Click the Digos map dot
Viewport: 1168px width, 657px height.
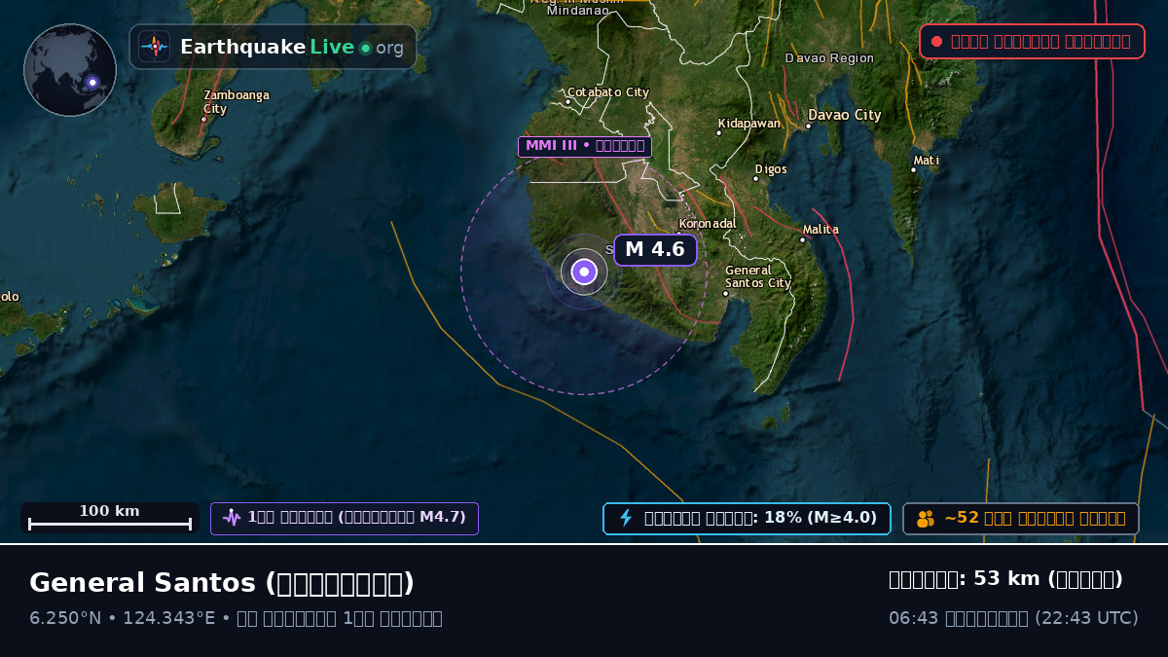(x=755, y=179)
